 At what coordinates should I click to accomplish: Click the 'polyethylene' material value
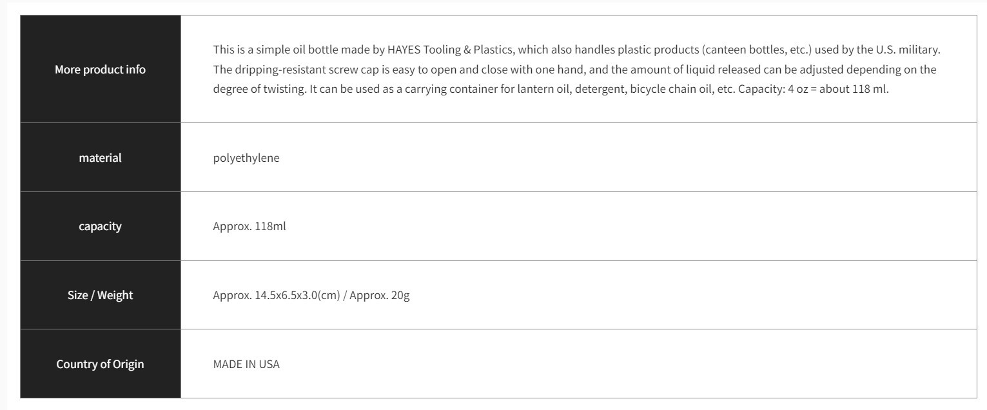[246, 157]
